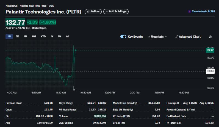Select the 1Y chart range
219x127 pixels.
(52, 37)
